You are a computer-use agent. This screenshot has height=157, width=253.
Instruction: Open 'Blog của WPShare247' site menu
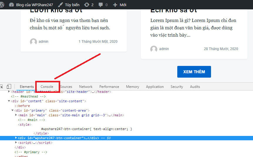coord(34,5)
